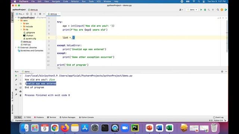The height and width of the screenshot is (134, 239).
Task: Click the stop icon in the Run panel
Action: pyautogui.click(x=16, y=84)
